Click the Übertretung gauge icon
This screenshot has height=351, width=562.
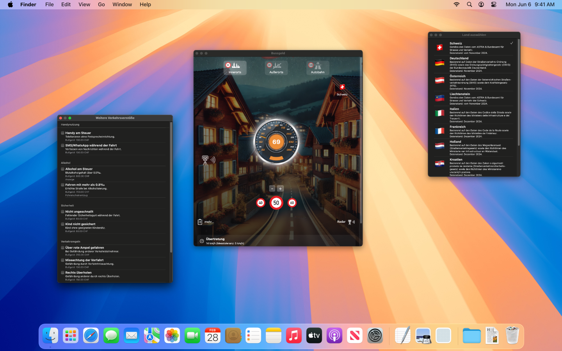pos(202,241)
